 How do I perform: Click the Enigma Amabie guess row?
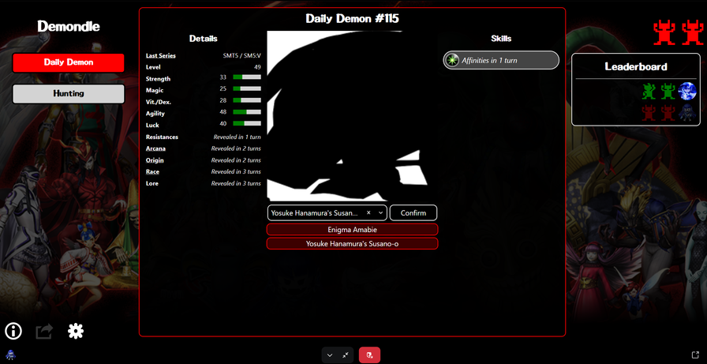coord(352,230)
